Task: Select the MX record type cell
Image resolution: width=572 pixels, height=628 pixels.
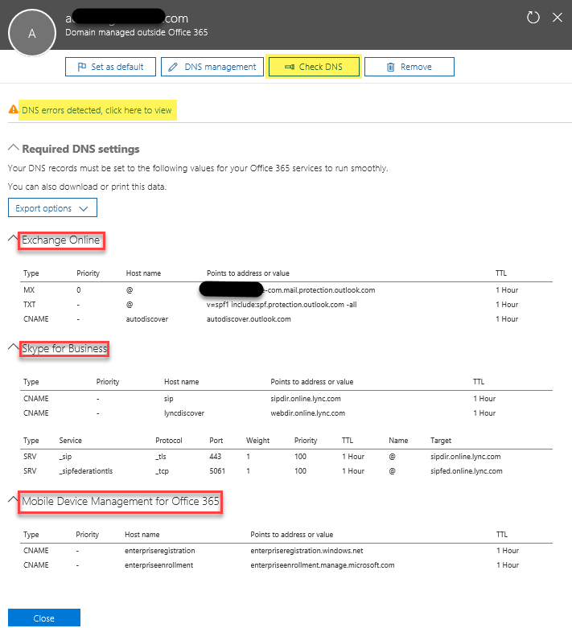Action: tap(29, 290)
